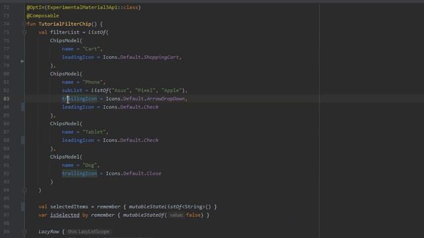
Task: Click the filterList variable name
Action: (65, 32)
